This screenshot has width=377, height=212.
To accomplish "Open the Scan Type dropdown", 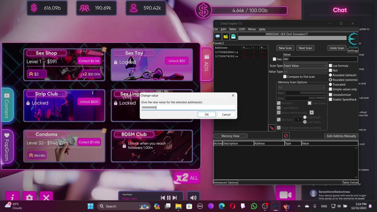I will click(305, 66).
